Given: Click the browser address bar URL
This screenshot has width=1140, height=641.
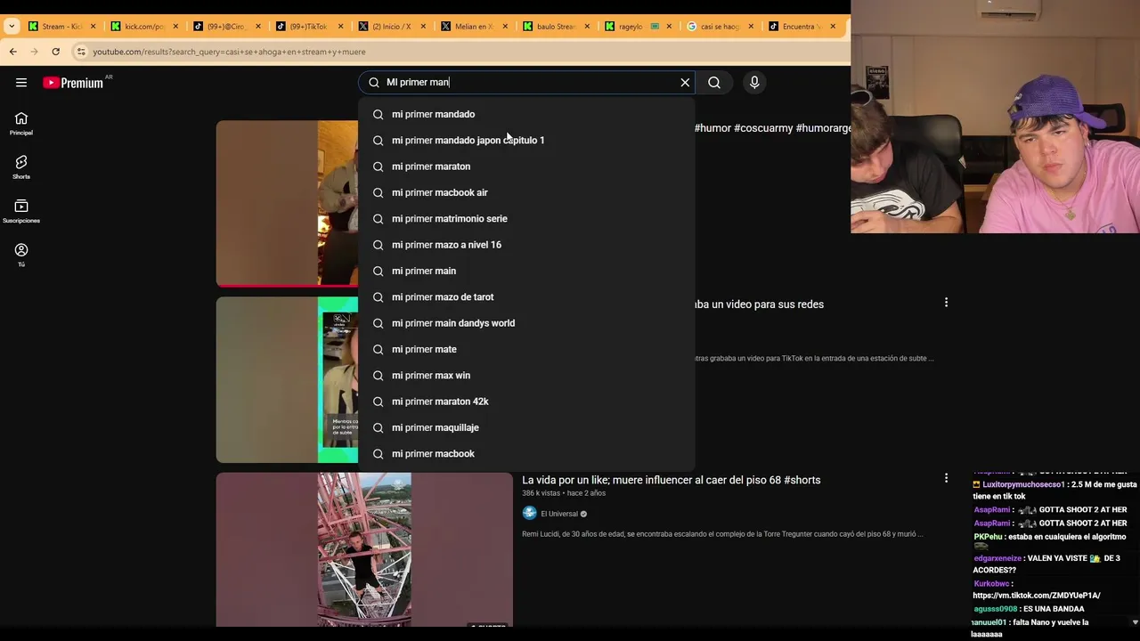Looking at the screenshot, I should 230,52.
